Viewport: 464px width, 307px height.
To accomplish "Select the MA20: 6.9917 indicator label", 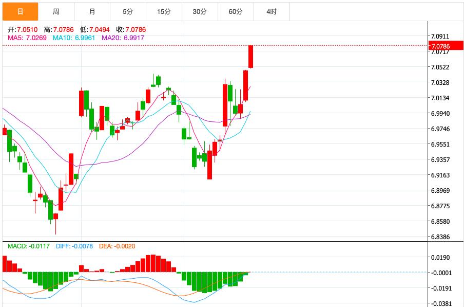I will point(123,38).
